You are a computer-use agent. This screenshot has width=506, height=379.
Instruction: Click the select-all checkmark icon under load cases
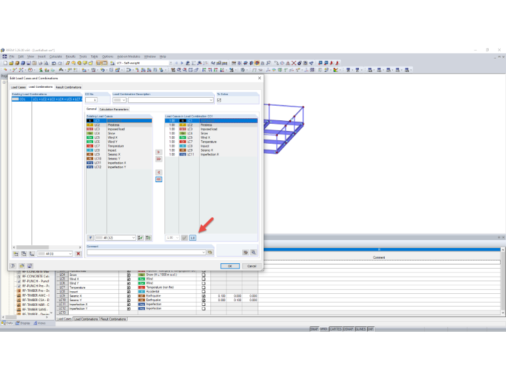(x=140, y=238)
